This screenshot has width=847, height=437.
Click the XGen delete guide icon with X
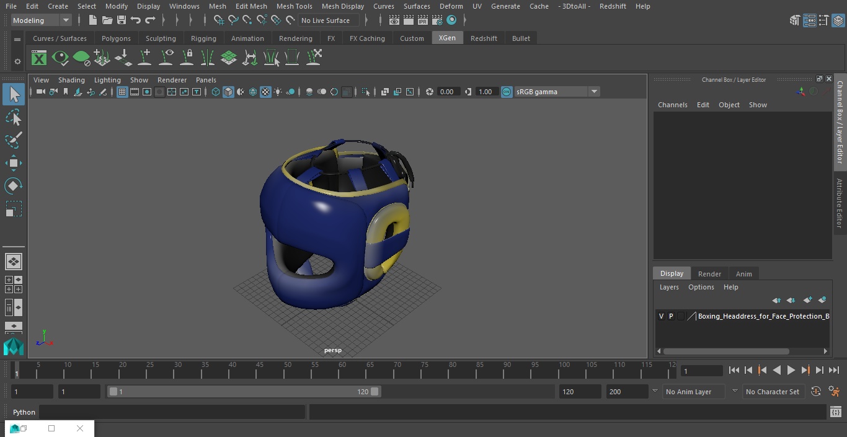click(x=314, y=58)
